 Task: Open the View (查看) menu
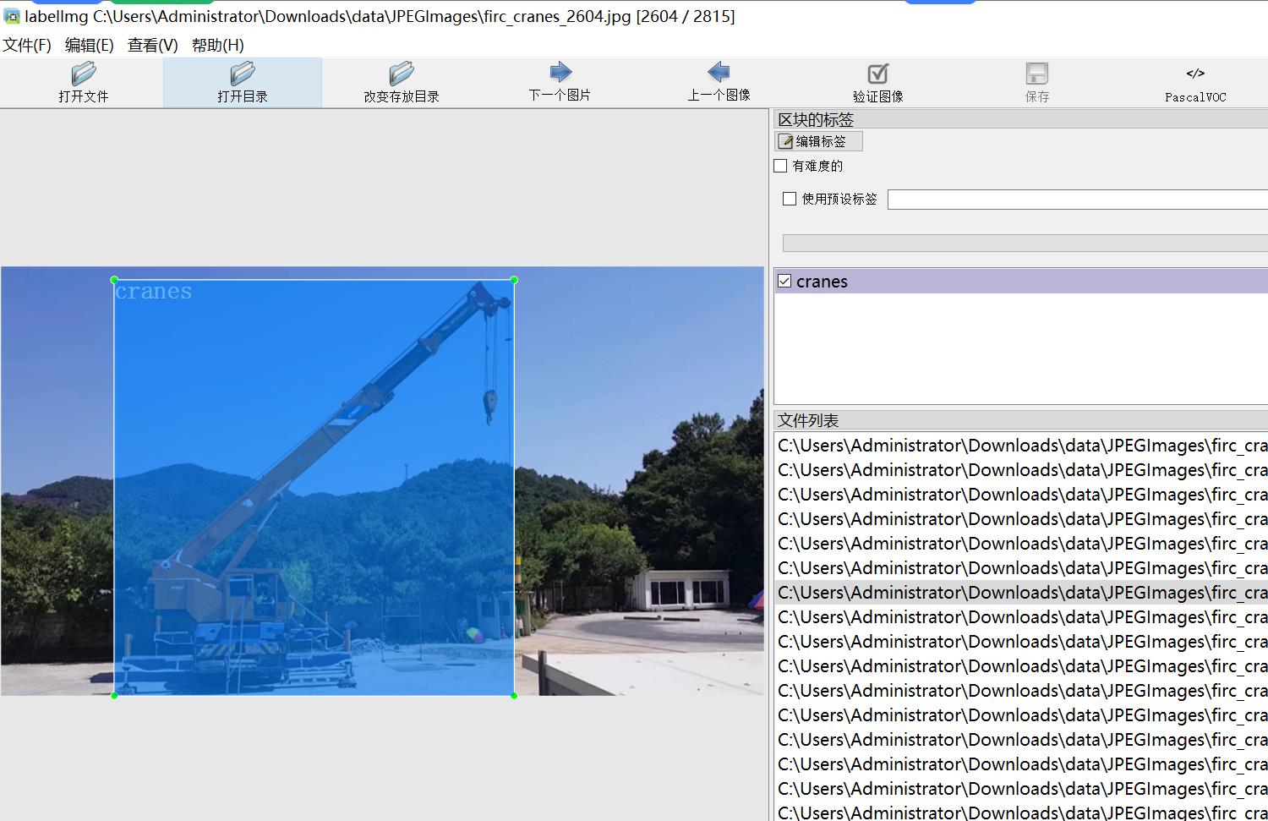153,45
